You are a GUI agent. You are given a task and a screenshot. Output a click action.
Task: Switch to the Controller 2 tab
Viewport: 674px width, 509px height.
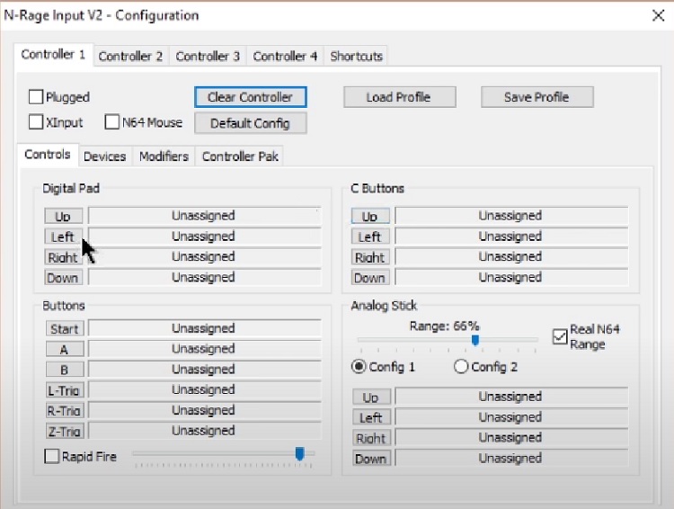tap(130, 56)
